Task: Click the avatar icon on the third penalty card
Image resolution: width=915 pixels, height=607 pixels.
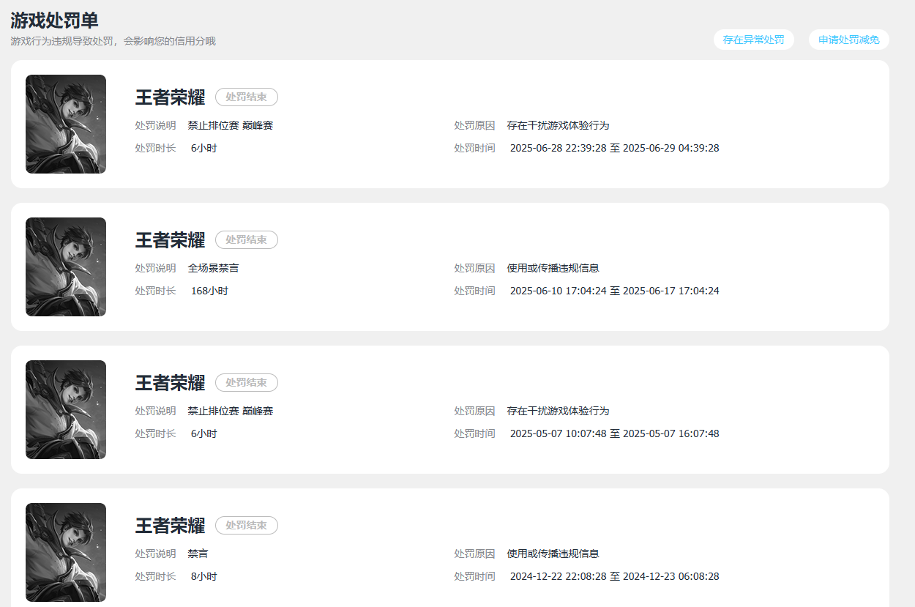Action: pyautogui.click(x=65, y=409)
